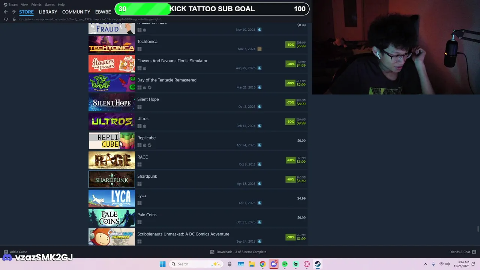480x270 pixels.
Task: Open the Help menu
Action: tap(61, 4)
